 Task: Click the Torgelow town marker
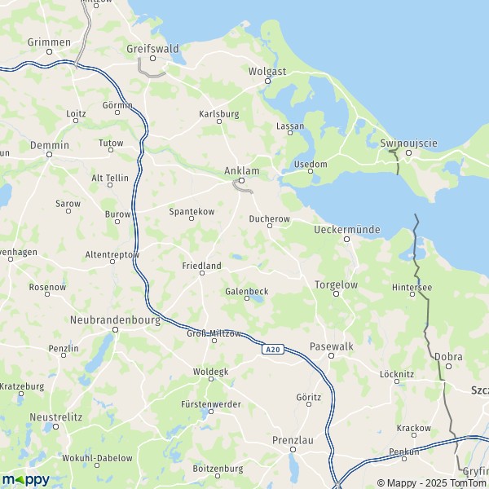[336, 293]
